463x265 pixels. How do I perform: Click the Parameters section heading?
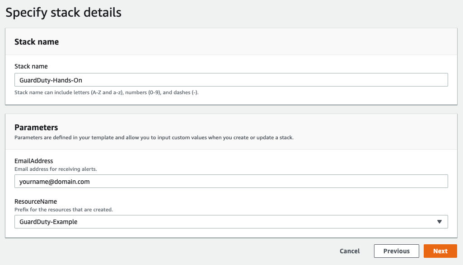click(x=36, y=128)
